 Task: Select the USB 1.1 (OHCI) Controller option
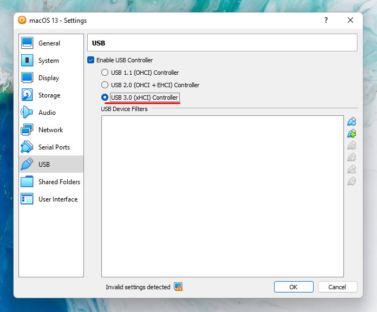coord(105,73)
